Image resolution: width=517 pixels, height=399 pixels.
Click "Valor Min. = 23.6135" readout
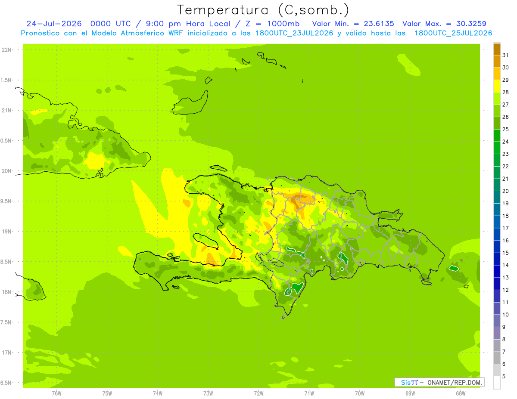[x=353, y=24]
